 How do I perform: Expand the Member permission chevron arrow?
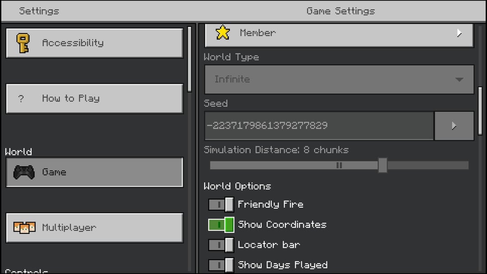pos(459,33)
